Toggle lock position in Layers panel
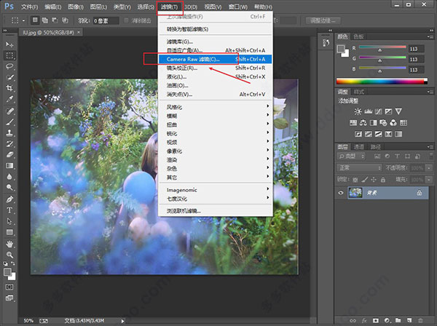 point(374,180)
